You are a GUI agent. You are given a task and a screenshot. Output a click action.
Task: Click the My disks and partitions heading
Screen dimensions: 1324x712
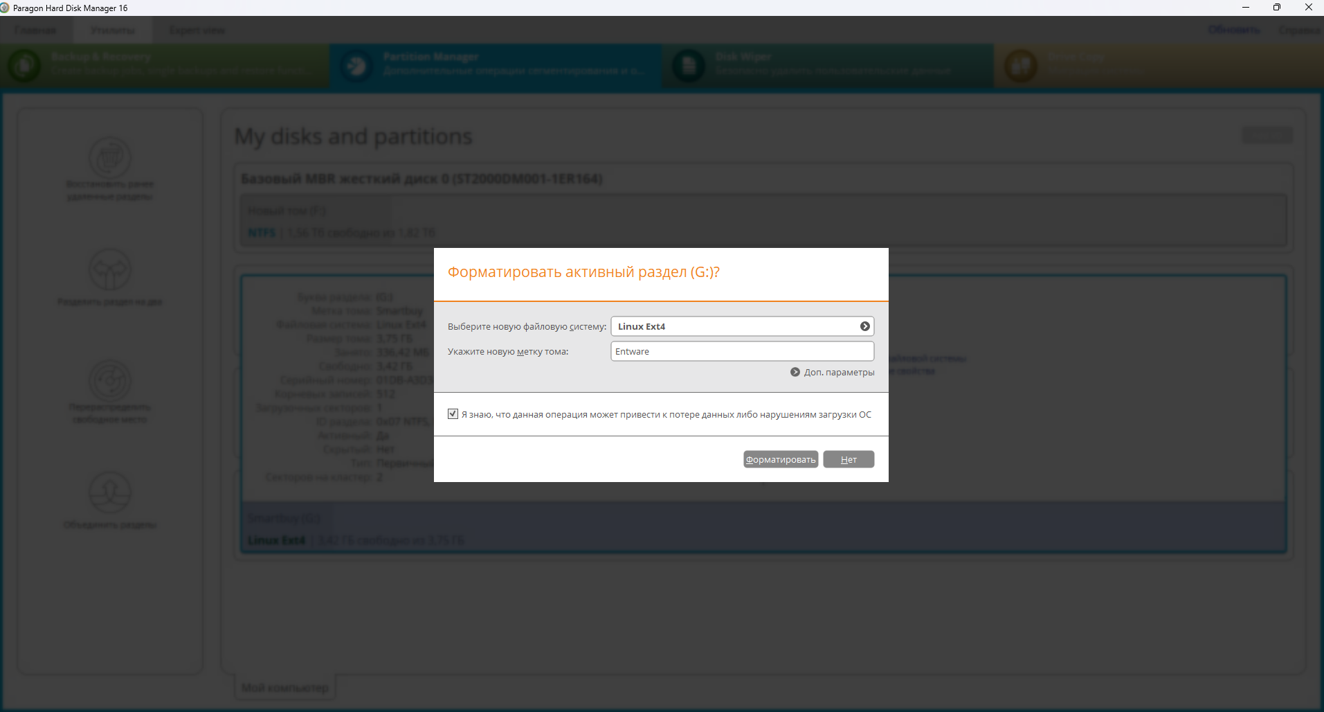click(353, 136)
